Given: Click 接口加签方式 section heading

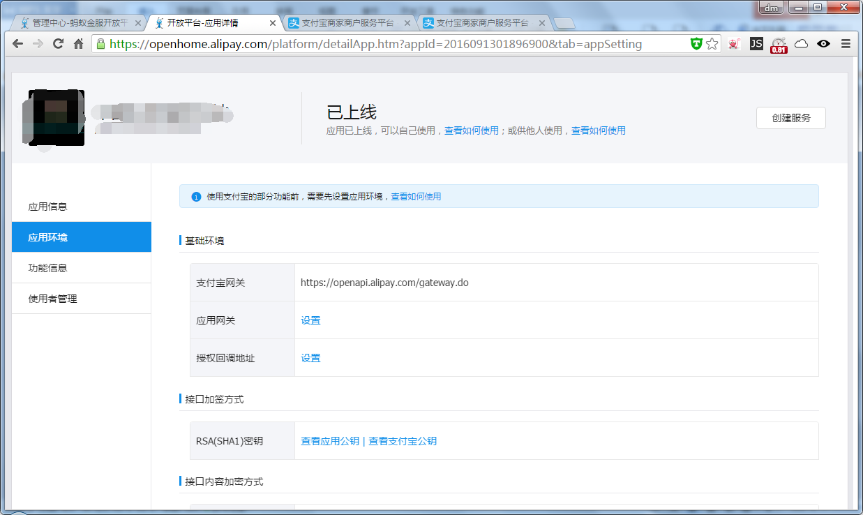Looking at the screenshot, I should [214, 399].
